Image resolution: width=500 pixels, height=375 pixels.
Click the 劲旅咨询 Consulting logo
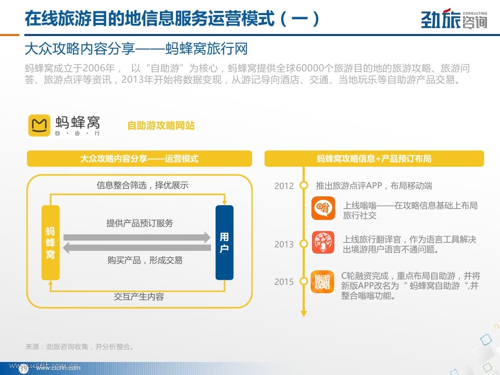[454, 19]
